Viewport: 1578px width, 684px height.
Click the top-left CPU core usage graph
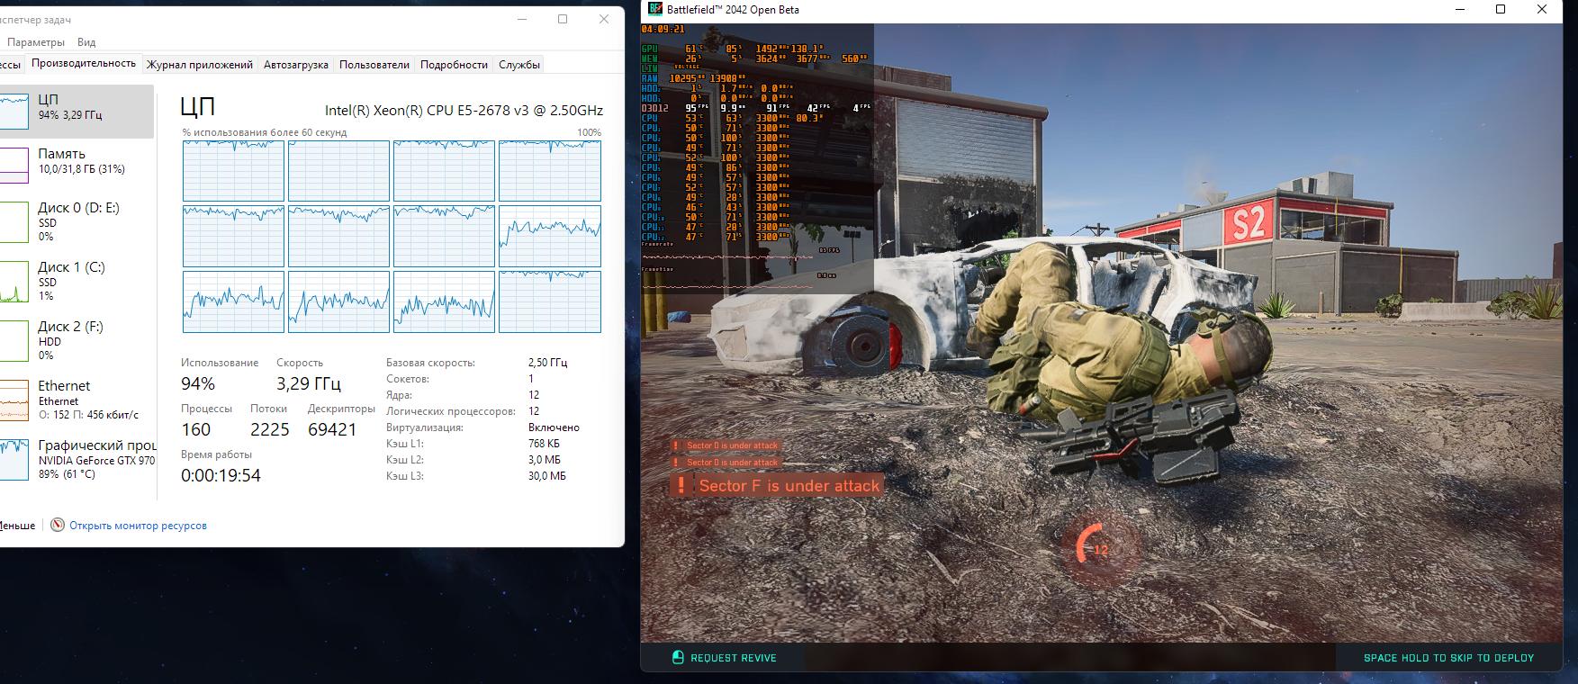pyautogui.click(x=233, y=171)
